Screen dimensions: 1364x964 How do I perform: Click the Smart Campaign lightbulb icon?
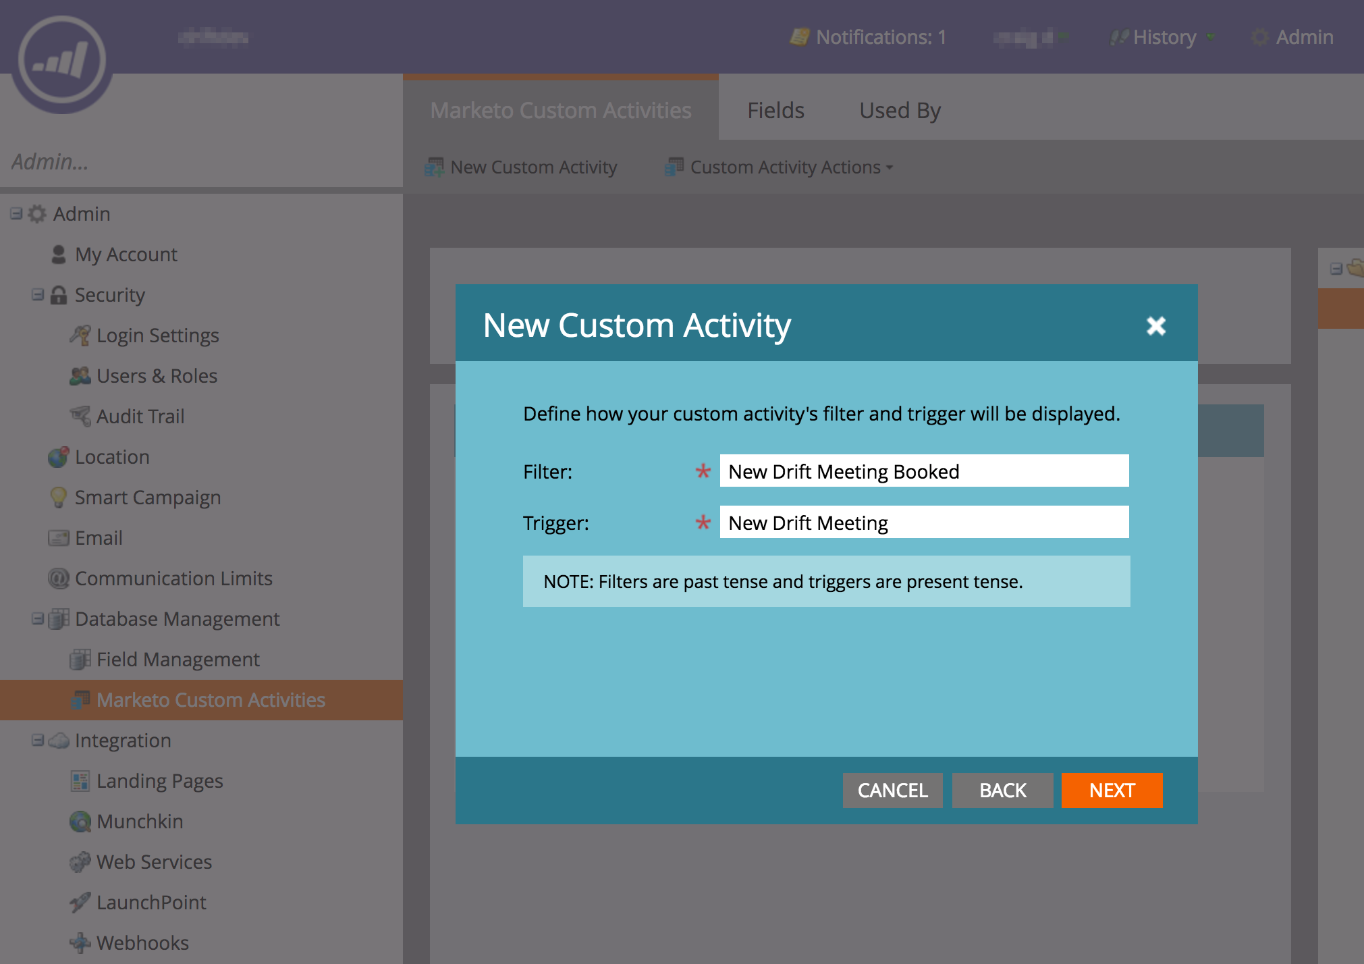click(59, 498)
